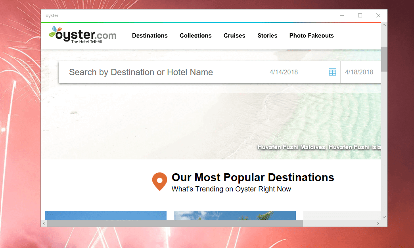Click the Huvafen Fushi Maldives caption link

tap(319, 147)
